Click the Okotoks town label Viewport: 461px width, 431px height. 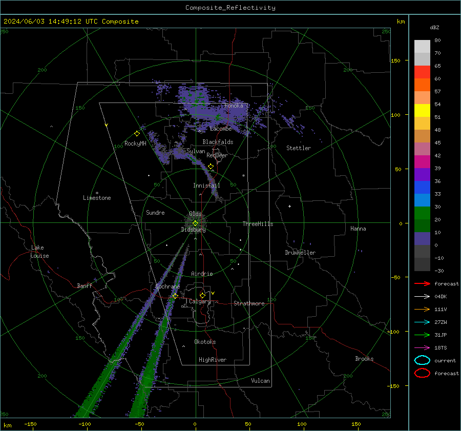(205, 342)
